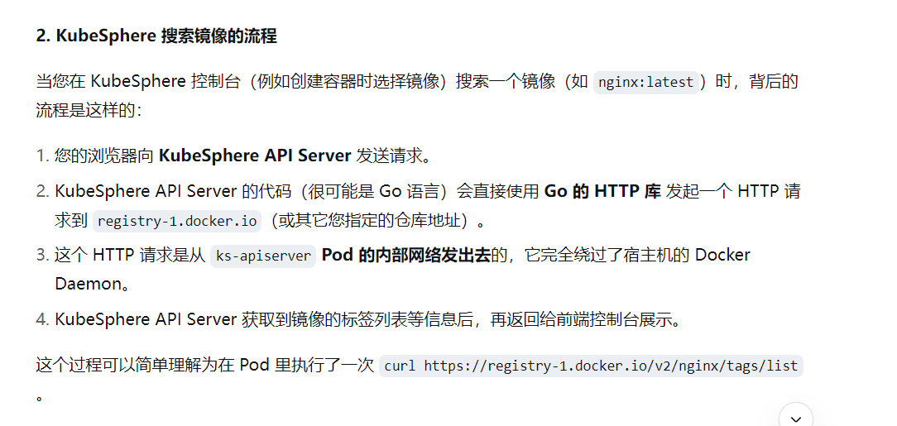Click the step 4 text about 标签列表
The image size is (897, 426).
(x=369, y=319)
